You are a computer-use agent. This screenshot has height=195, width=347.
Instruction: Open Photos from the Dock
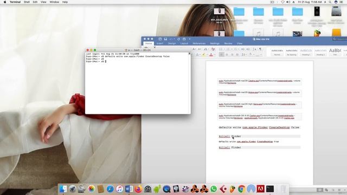pyautogui.click(x=91, y=189)
